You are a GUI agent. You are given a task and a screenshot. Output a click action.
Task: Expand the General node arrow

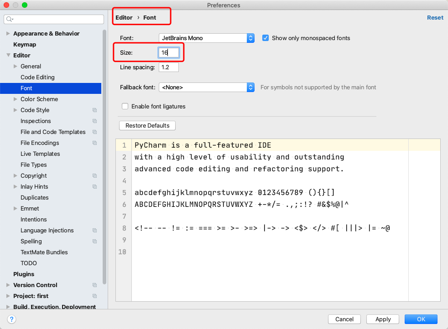16,66
